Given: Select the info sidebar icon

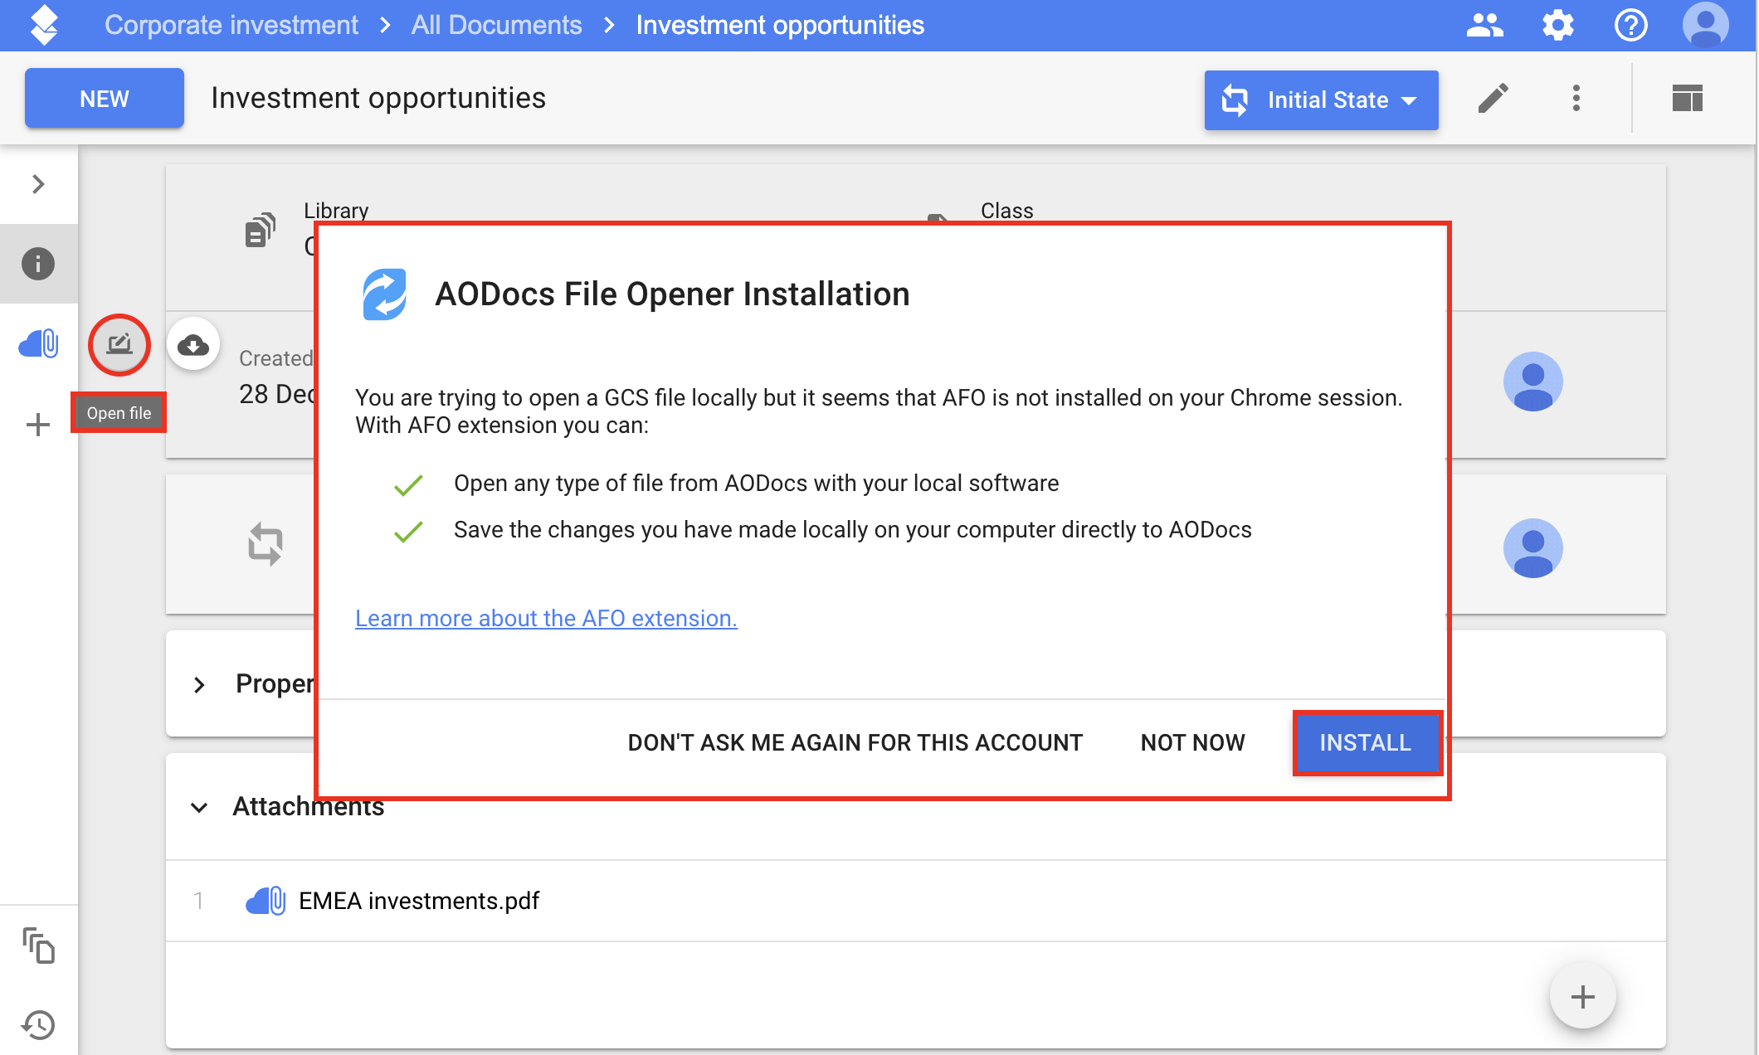Looking at the screenshot, I should tap(38, 264).
